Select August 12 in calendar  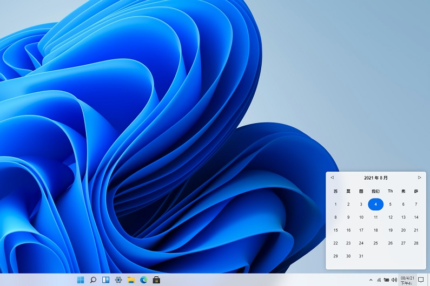pyautogui.click(x=390, y=217)
